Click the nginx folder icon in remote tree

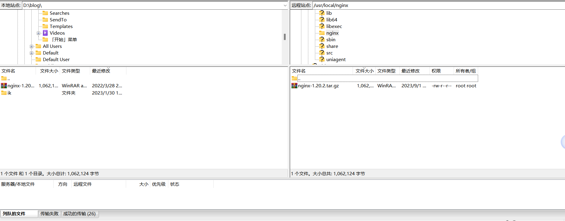coord(322,33)
